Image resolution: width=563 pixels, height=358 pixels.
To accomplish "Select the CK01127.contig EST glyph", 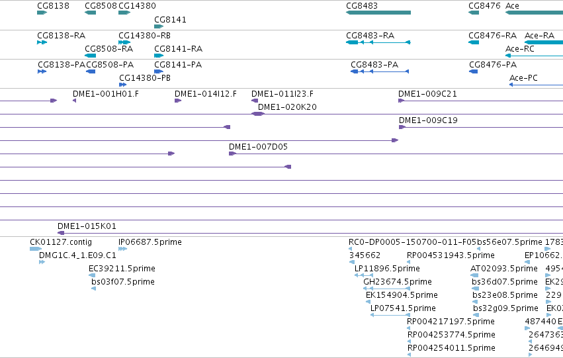I will click(x=36, y=249).
